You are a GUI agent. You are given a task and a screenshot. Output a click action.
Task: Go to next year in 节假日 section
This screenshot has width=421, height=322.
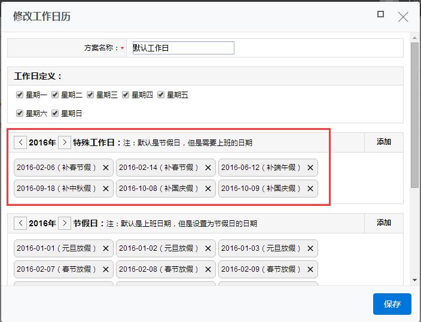tap(65, 223)
